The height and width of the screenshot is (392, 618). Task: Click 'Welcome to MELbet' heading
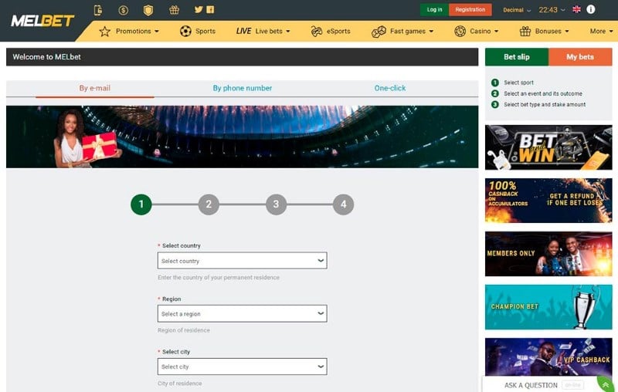pyautogui.click(x=46, y=56)
